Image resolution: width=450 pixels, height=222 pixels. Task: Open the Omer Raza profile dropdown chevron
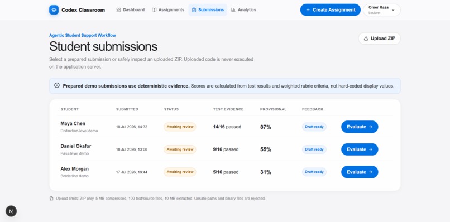pyautogui.click(x=393, y=10)
